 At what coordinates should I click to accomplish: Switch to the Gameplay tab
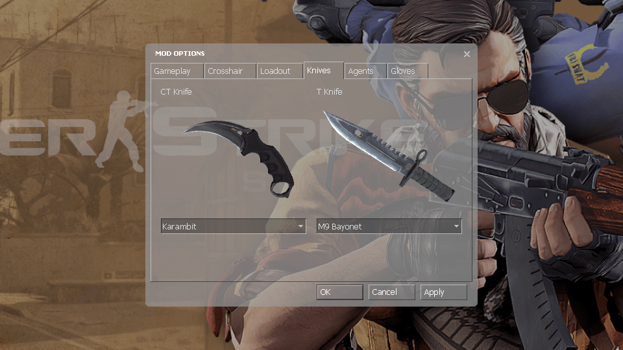pyautogui.click(x=172, y=71)
